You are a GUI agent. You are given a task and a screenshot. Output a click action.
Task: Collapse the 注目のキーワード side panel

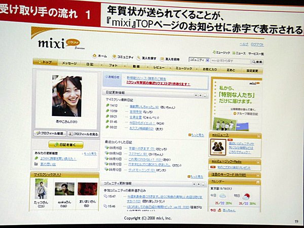tap(258, 175)
